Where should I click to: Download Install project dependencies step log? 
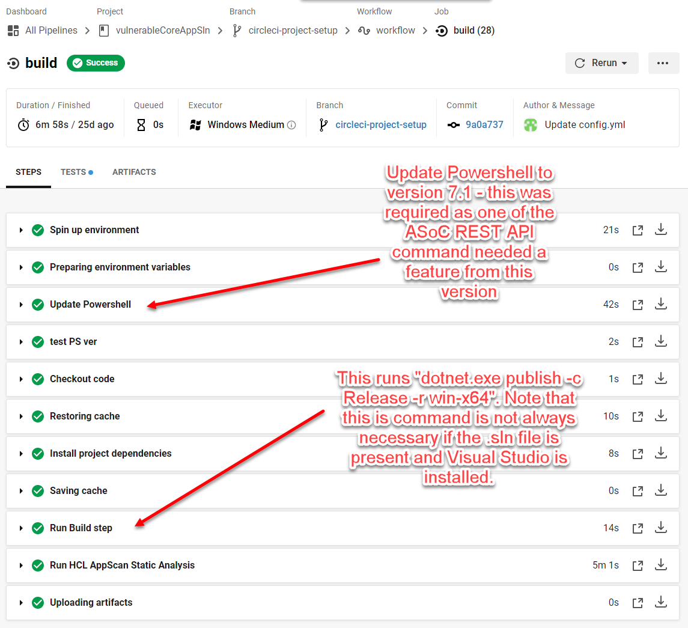pyautogui.click(x=661, y=453)
